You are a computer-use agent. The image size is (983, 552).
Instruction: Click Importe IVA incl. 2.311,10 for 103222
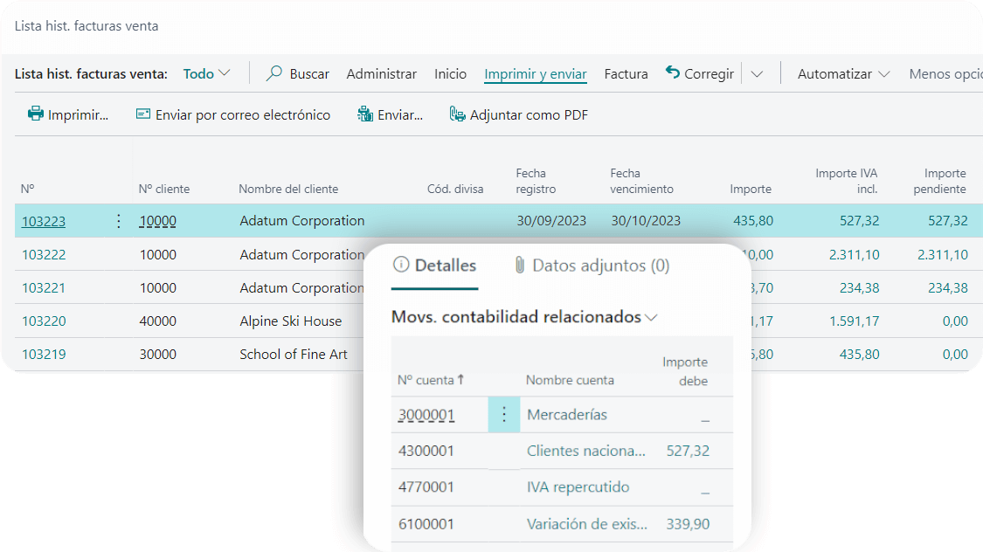pyautogui.click(x=854, y=254)
